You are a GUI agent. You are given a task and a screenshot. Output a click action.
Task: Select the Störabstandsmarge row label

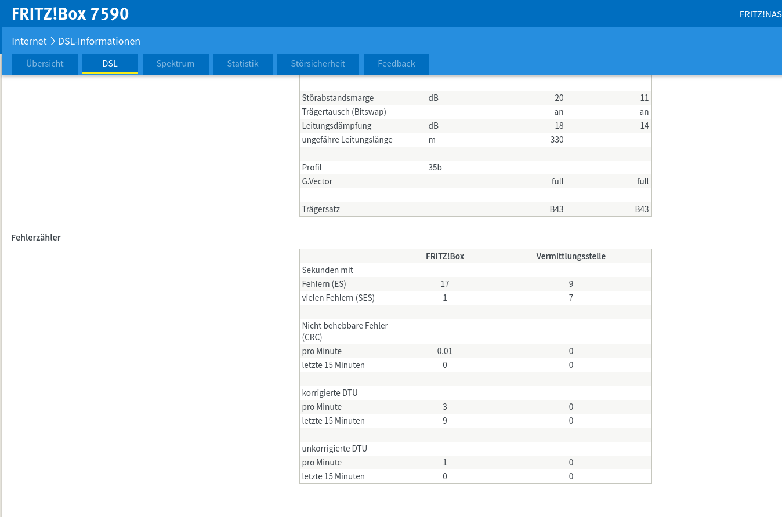tap(338, 98)
